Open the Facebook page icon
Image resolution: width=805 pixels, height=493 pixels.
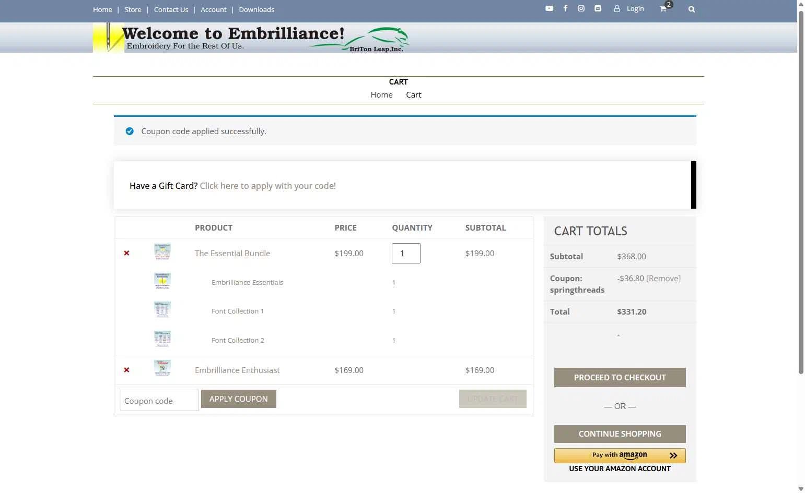(565, 8)
